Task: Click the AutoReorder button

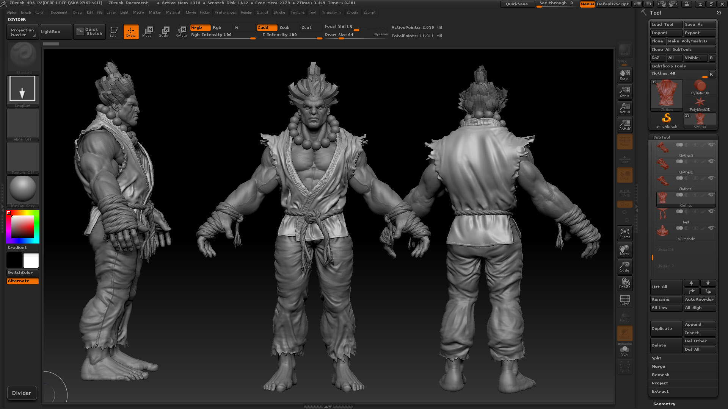Action: point(700,300)
